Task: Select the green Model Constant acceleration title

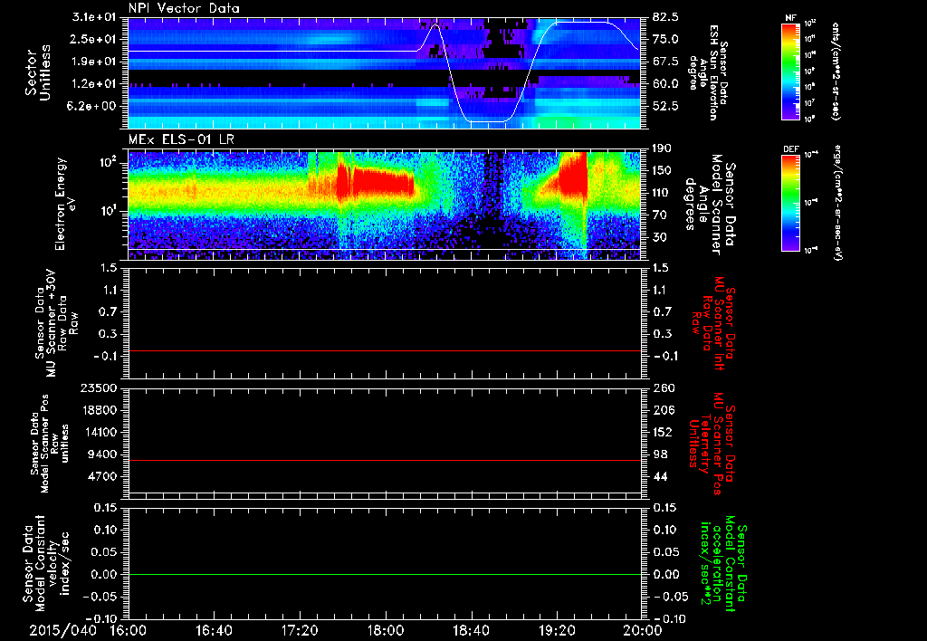Action: (722, 563)
